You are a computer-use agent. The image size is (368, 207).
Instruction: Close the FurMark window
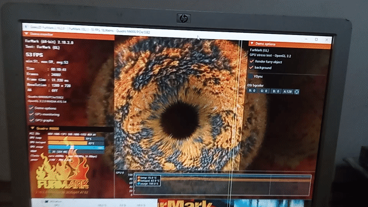point(327,40)
